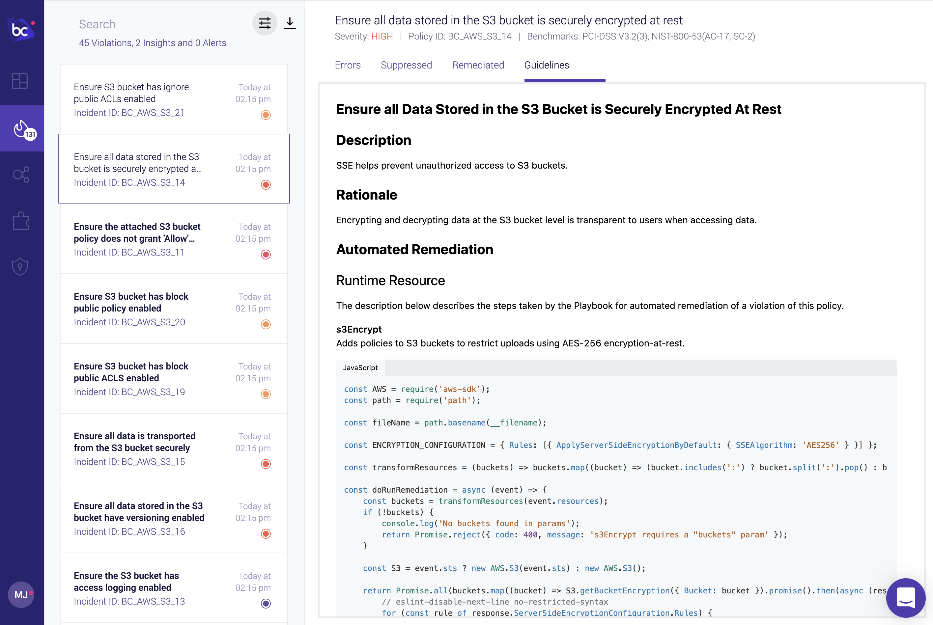
Task: Click the const doRunRemediation code line
Action: pyautogui.click(x=445, y=489)
